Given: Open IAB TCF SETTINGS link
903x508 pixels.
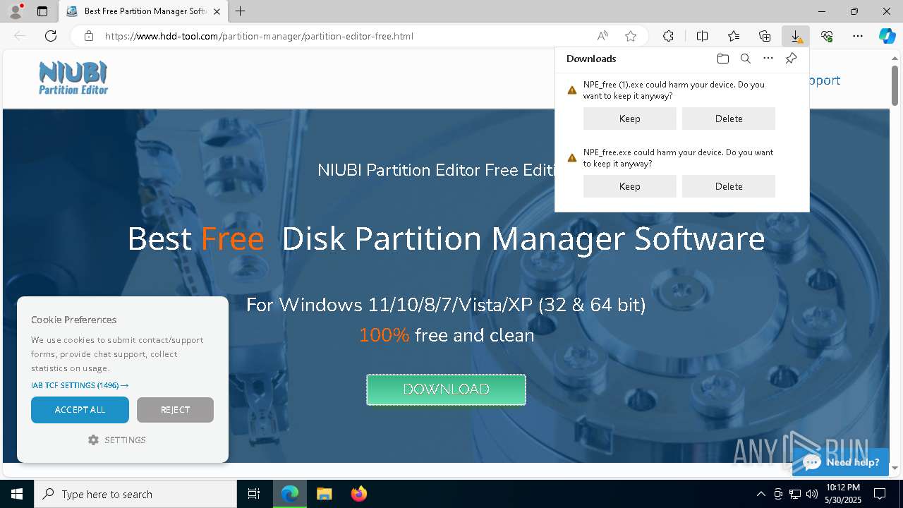Looking at the screenshot, I should pos(80,385).
